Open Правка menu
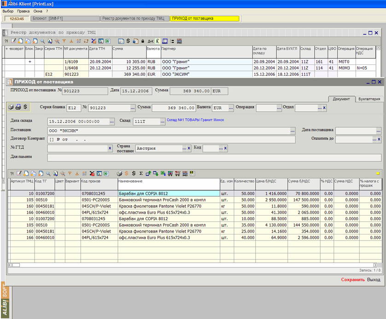The width and height of the screenshot is (386, 319). (23, 11)
